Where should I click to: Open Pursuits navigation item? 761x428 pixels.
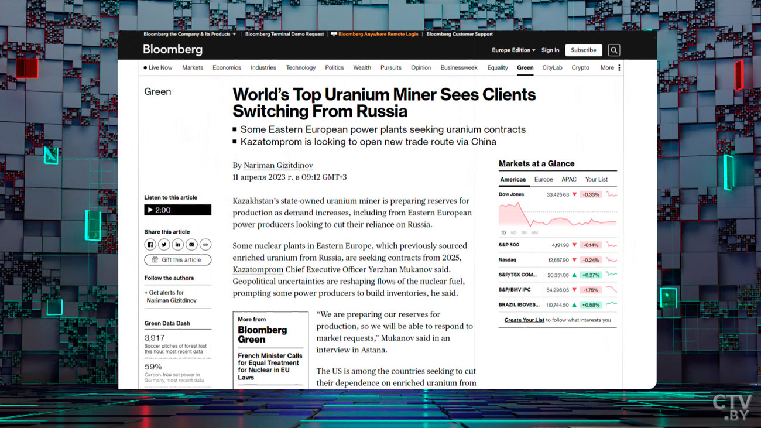[391, 68]
